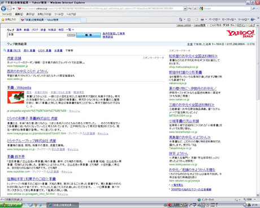Click the browser Forward arrow button
Image resolution: width=260 pixels, height=208 pixels.
pyautogui.click(x=9, y=8)
